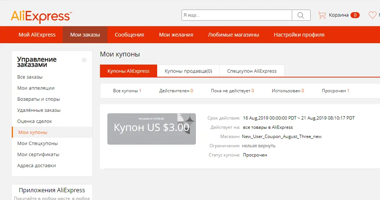
Task: Open Мои заказы menu item
Action: coord(85,35)
